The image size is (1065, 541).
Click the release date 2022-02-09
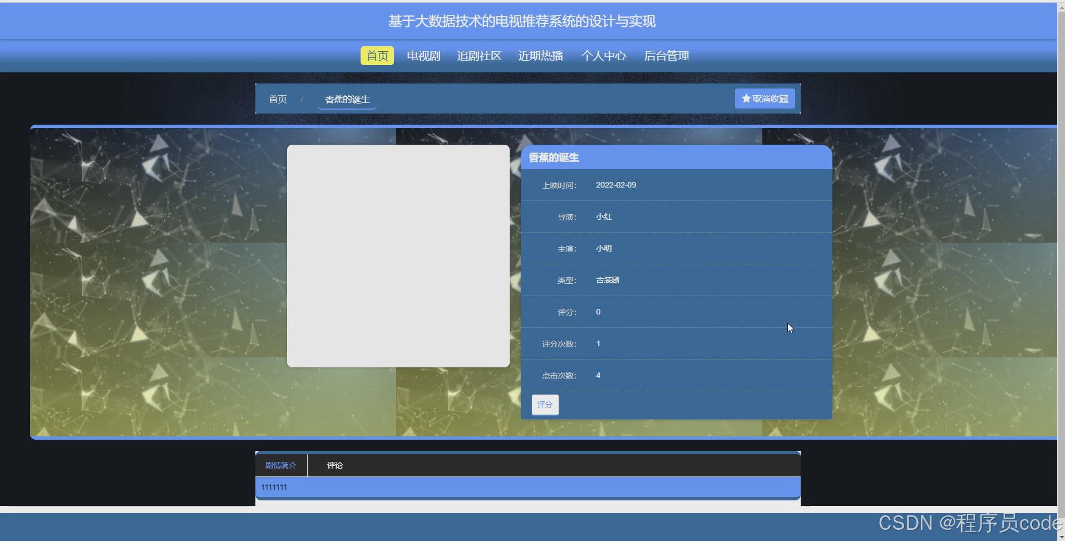615,184
